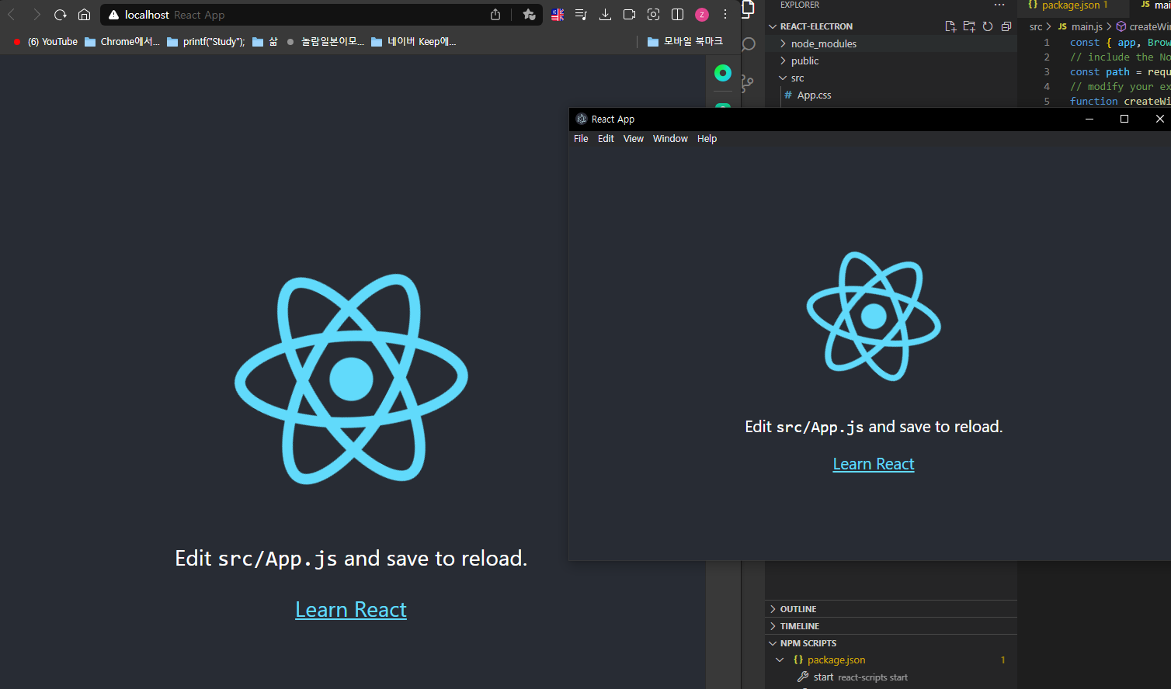Open VS Code Explorer activity icon
The width and height of the screenshot is (1171, 689).
coord(748,9)
